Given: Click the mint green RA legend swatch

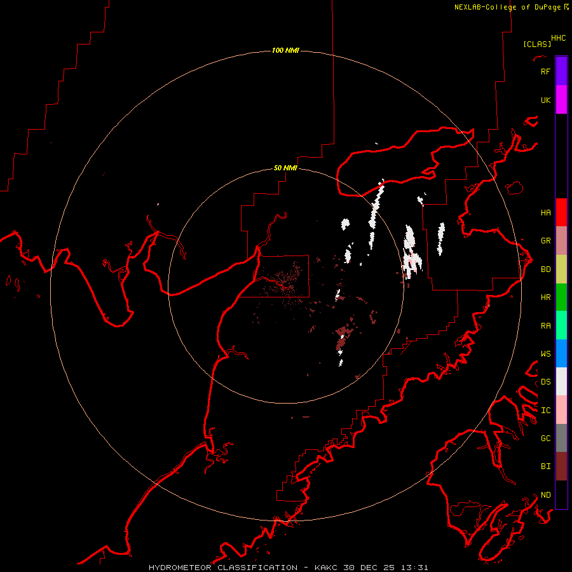Looking at the screenshot, I should pos(561,325).
